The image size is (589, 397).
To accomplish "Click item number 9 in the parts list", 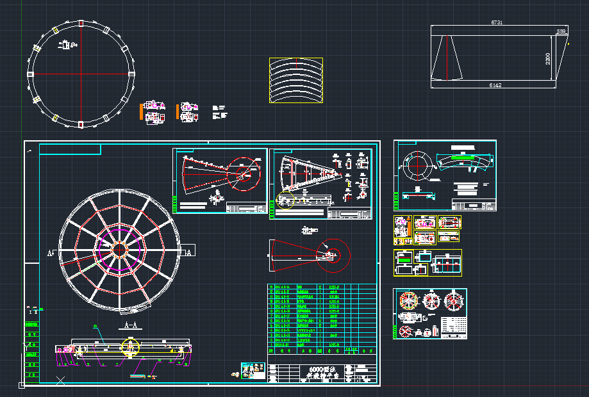I will [x=271, y=306].
